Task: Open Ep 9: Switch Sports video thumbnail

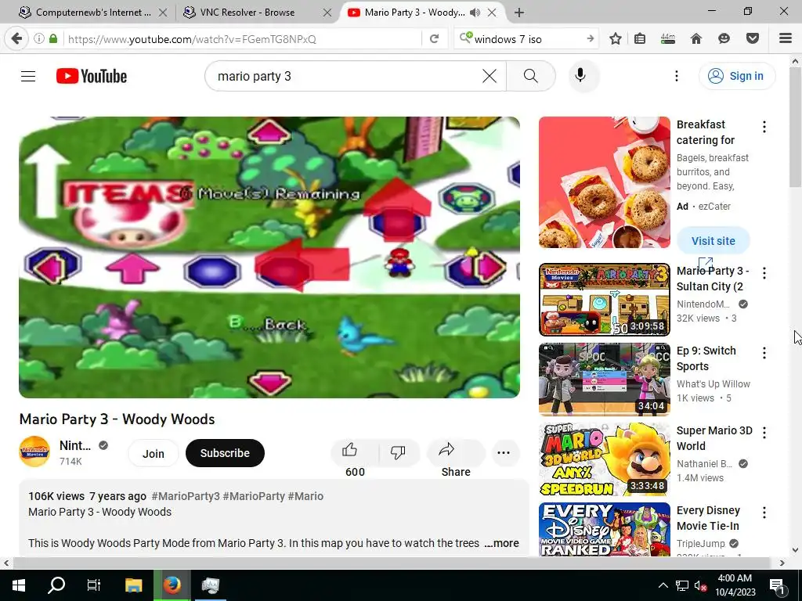Action: coord(605,380)
